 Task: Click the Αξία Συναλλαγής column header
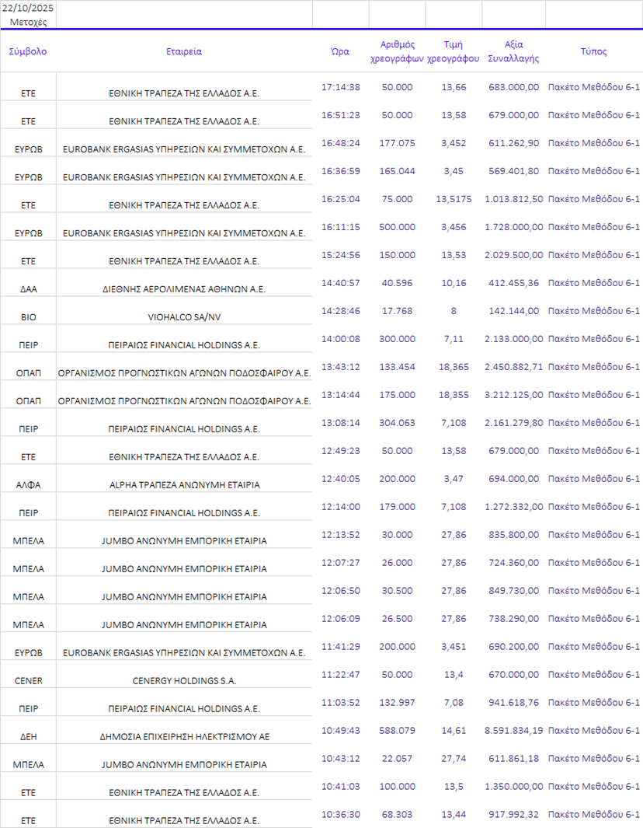coord(513,51)
